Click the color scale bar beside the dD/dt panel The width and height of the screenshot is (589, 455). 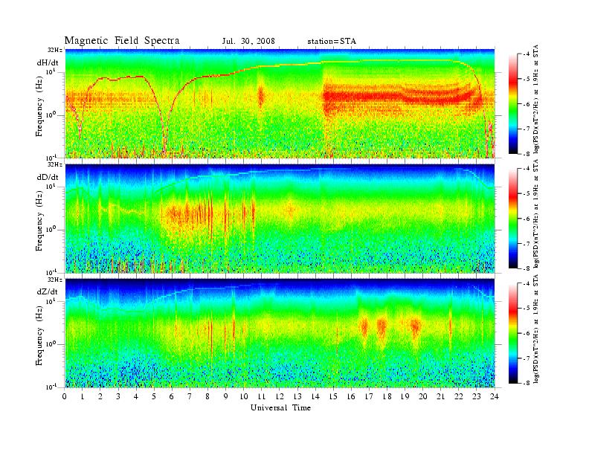click(x=513, y=219)
